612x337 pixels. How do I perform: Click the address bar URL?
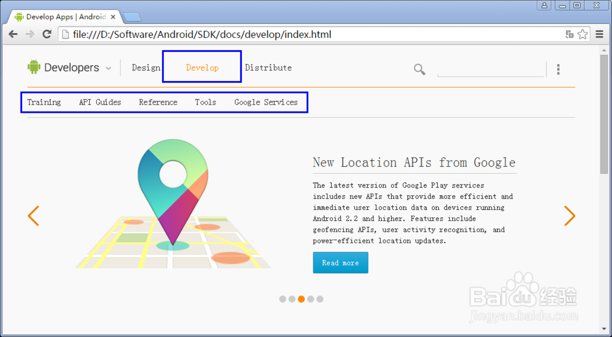tap(202, 34)
